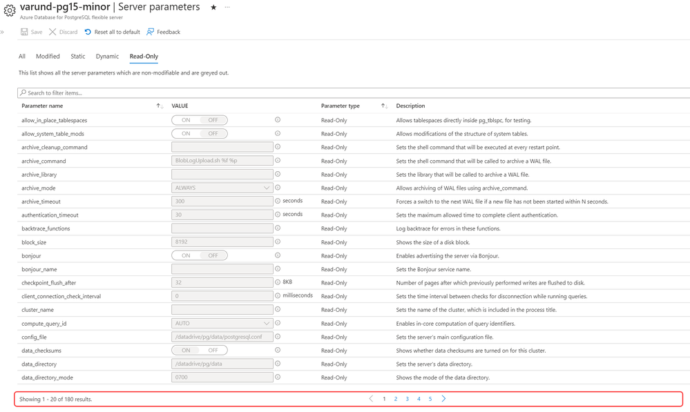Switch to the Static tab
Screen dimensions: 690x412
pyautogui.click(x=78, y=57)
